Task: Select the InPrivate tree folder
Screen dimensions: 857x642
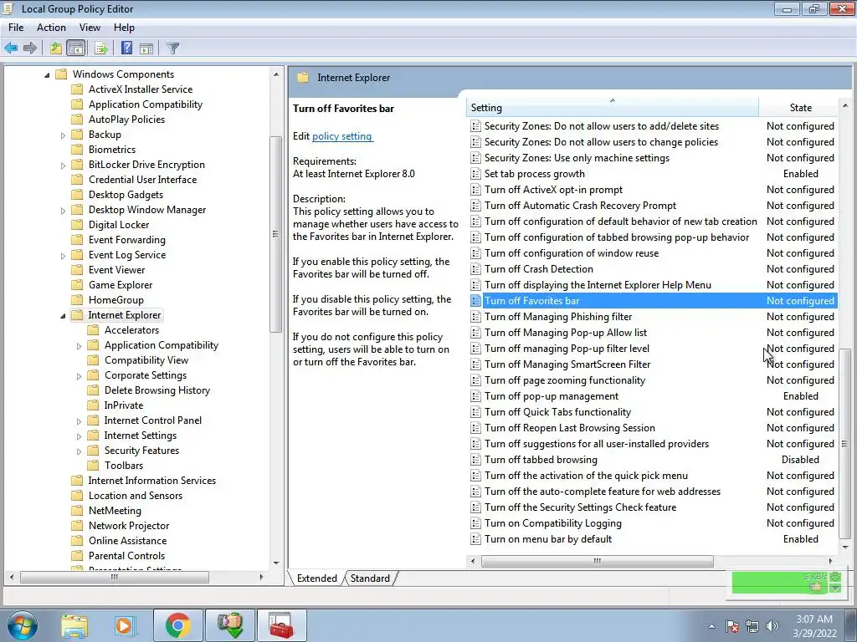Action: point(124,405)
